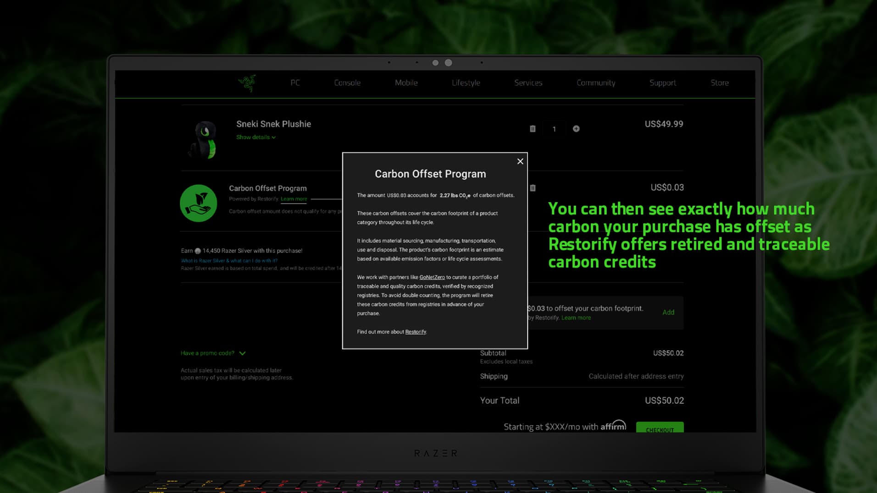Open the Support menu
This screenshot has height=493, width=877.
[x=663, y=83]
